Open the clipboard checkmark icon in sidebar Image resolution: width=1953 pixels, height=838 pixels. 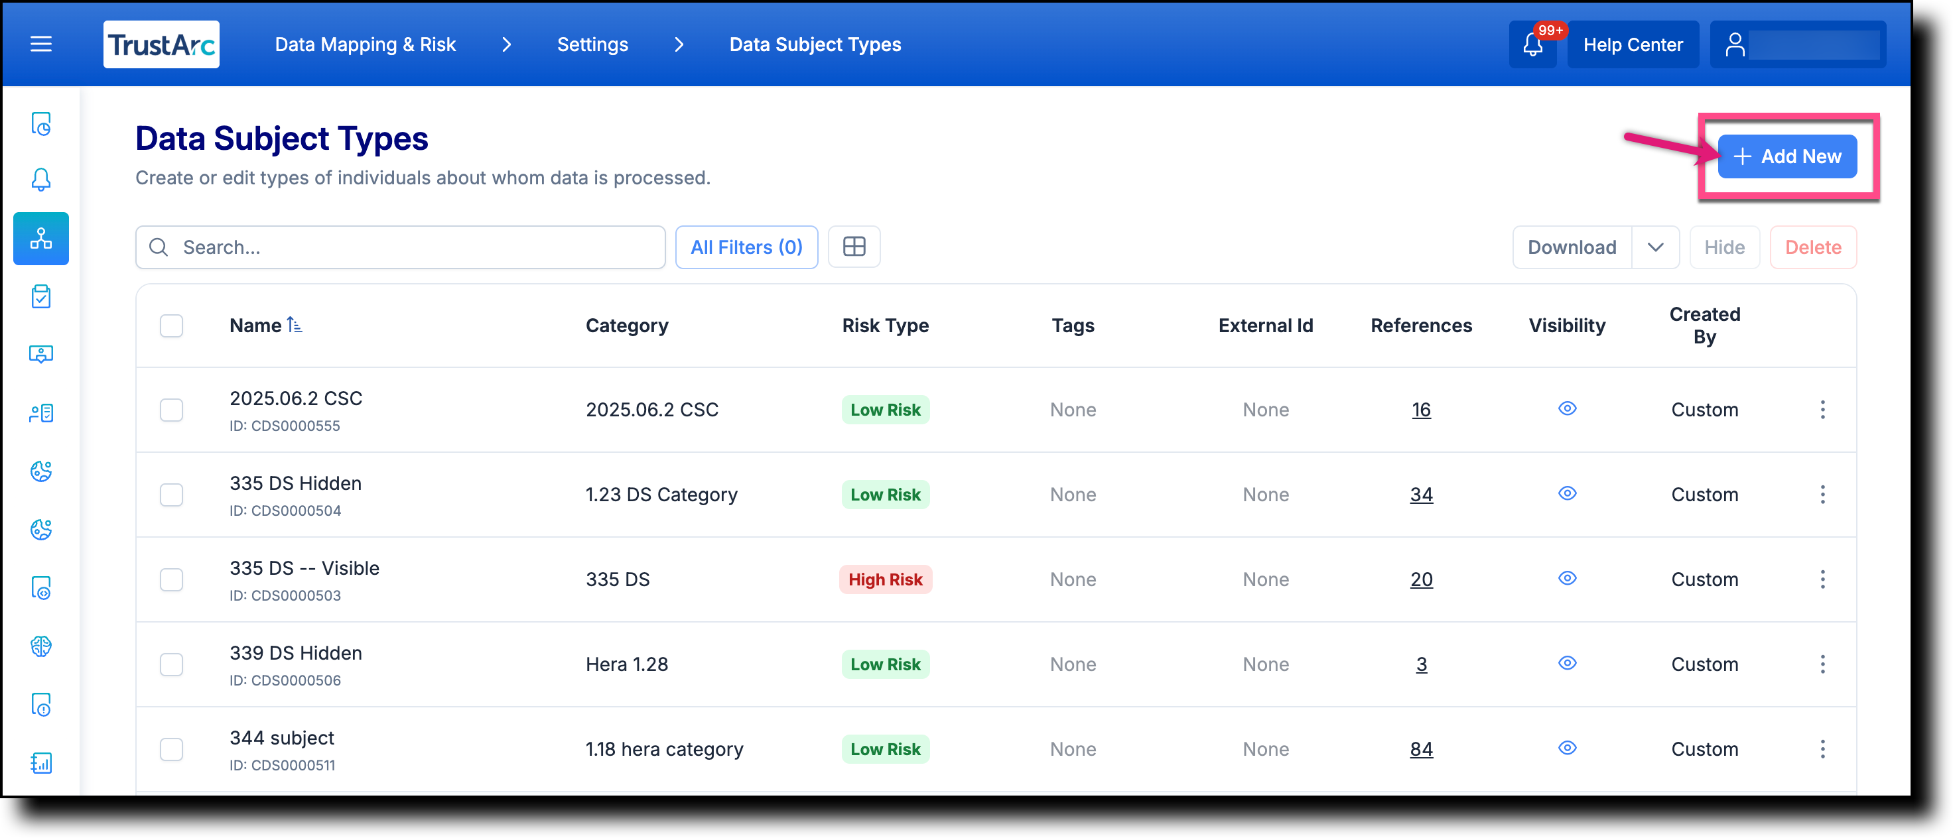(x=41, y=296)
